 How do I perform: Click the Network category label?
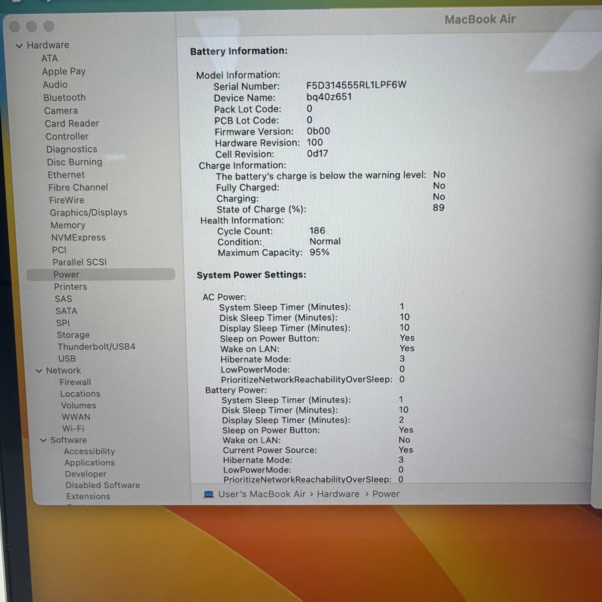[x=63, y=370]
